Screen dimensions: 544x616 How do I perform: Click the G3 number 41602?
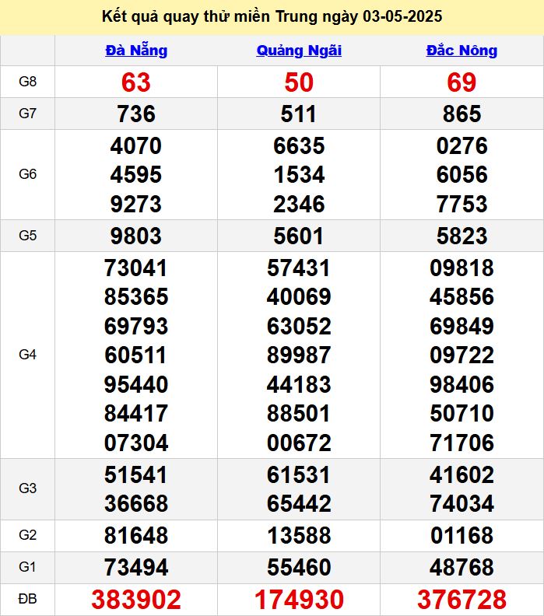pyautogui.click(x=462, y=474)
